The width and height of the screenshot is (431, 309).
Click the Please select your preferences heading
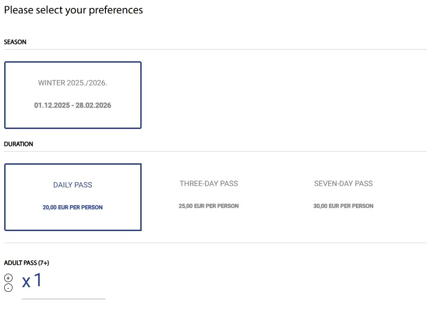coord(73,10)
